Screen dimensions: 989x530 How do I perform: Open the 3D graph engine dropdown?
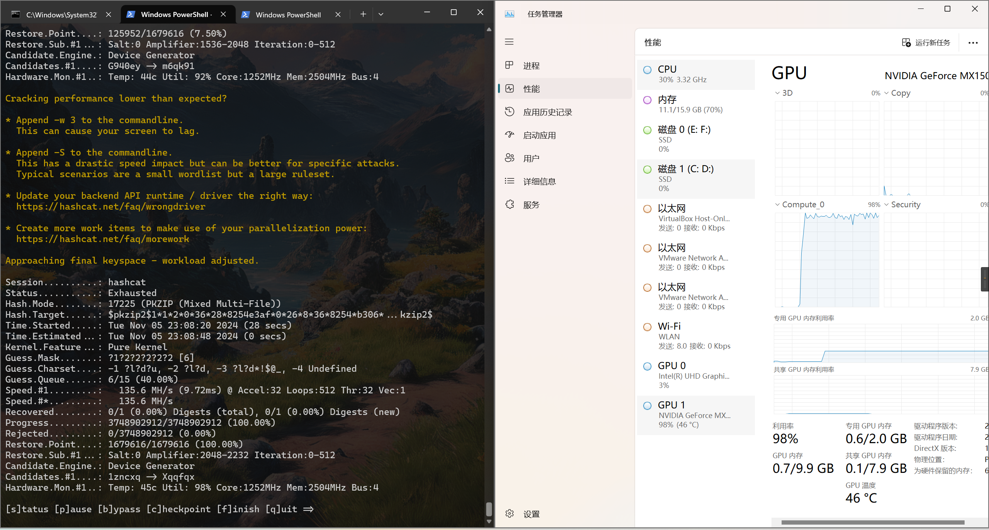777,93
